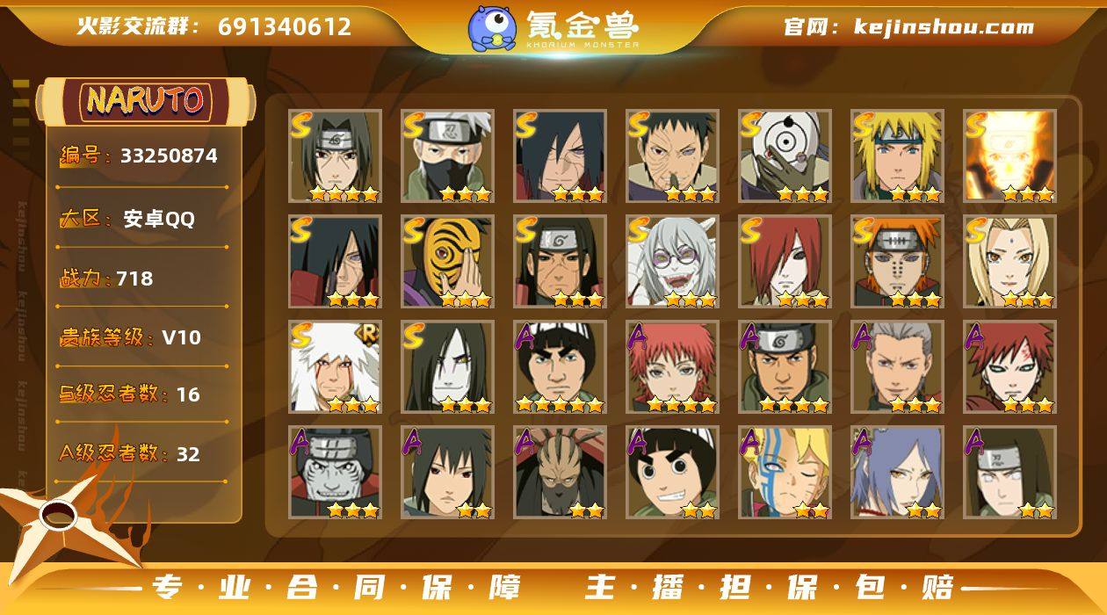This screenshot has height=615, width=1107.
Task: Click the pierced-face Pain portrait
Action: coord(897,261)
